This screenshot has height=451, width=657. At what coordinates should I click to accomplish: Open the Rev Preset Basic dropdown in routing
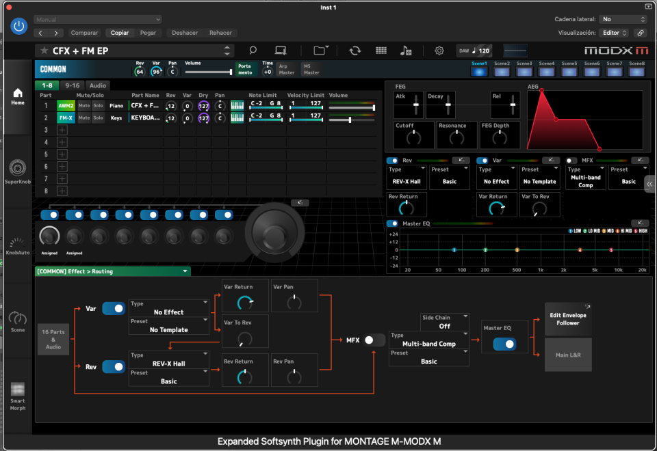coord(169,377)
